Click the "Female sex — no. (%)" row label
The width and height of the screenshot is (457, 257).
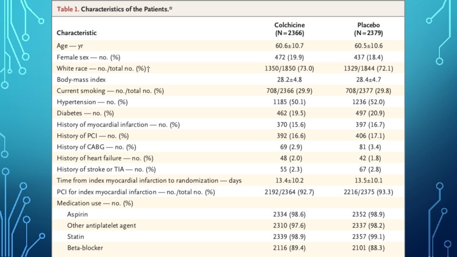pyautogui.click(x=88, y=58)
